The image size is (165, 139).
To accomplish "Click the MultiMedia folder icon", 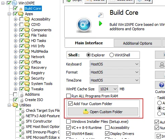I will pyautogui.click(x=27, y=51).
